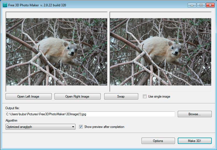
Task: Swap the left and right images
Action: point(121,96)
